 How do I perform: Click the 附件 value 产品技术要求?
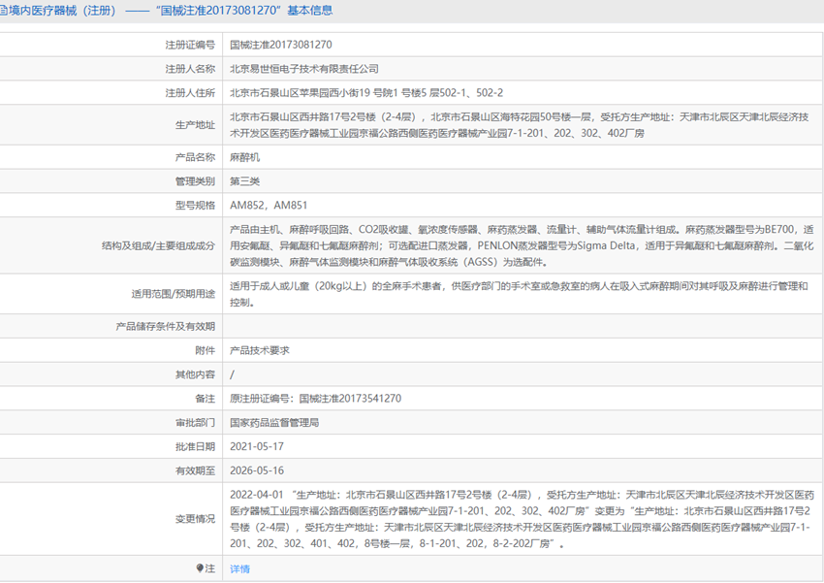(259, 350)
